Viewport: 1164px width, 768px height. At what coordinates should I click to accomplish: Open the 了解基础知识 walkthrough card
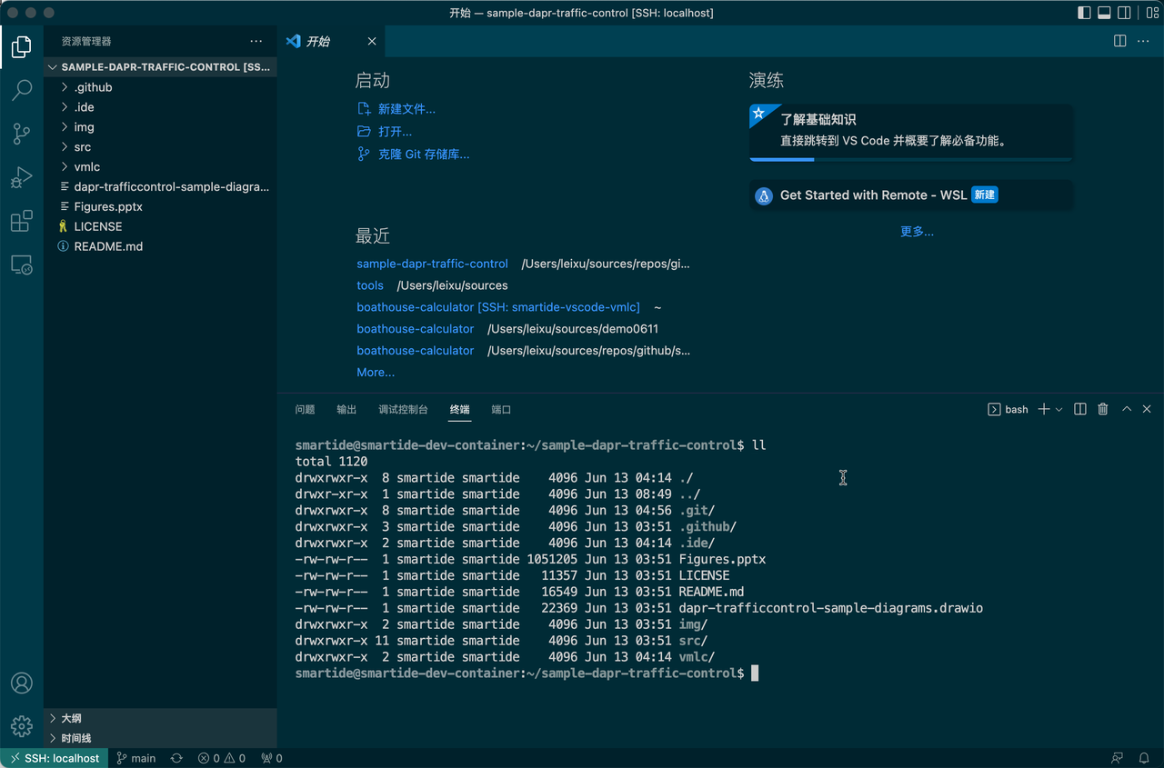click(911, 133)
